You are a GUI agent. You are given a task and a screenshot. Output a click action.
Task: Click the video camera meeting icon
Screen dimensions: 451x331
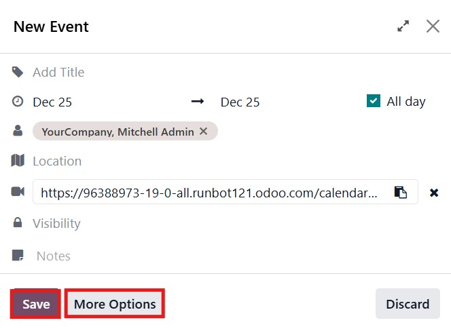point(18,192)
